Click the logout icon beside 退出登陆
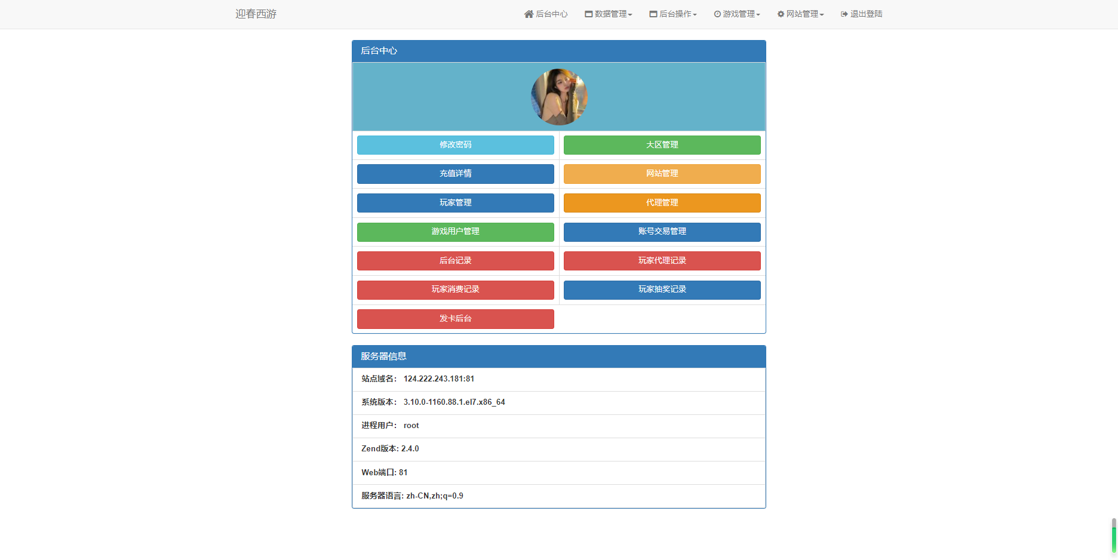This screenshot has height=560, width=1118. 844,14
